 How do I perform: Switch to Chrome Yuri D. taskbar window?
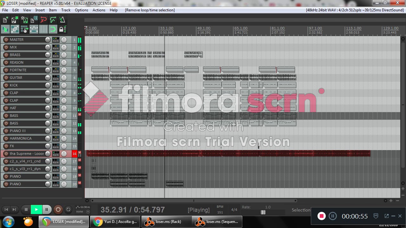[x=116, y=222]
